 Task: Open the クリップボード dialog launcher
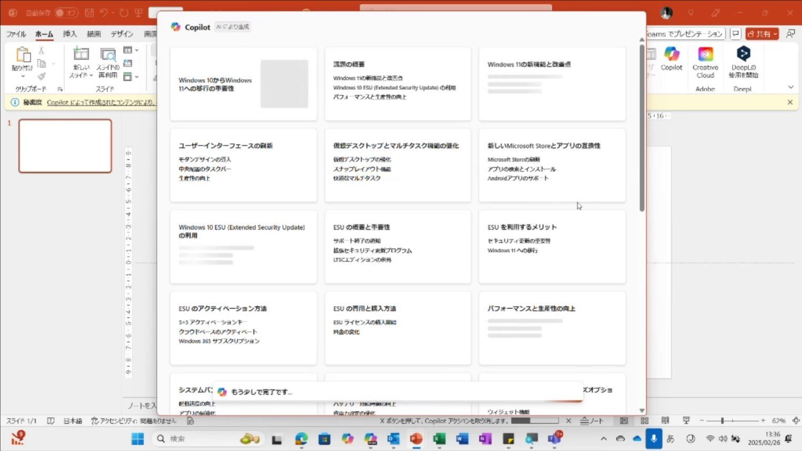[x=60, y=89]
